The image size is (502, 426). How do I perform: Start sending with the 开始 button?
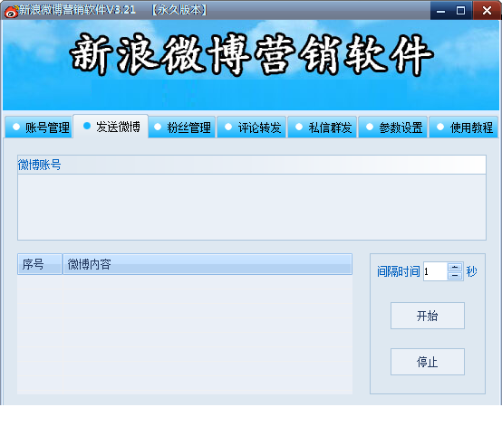coord(428,316)
